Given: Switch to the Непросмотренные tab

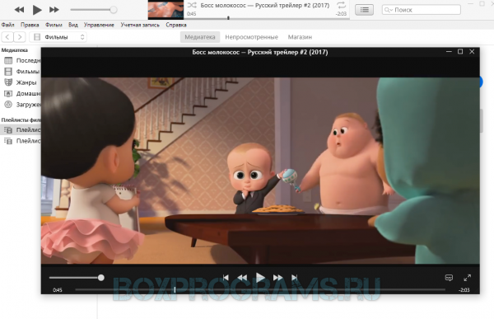Looking at the screenshot, I should click(251, 37).
